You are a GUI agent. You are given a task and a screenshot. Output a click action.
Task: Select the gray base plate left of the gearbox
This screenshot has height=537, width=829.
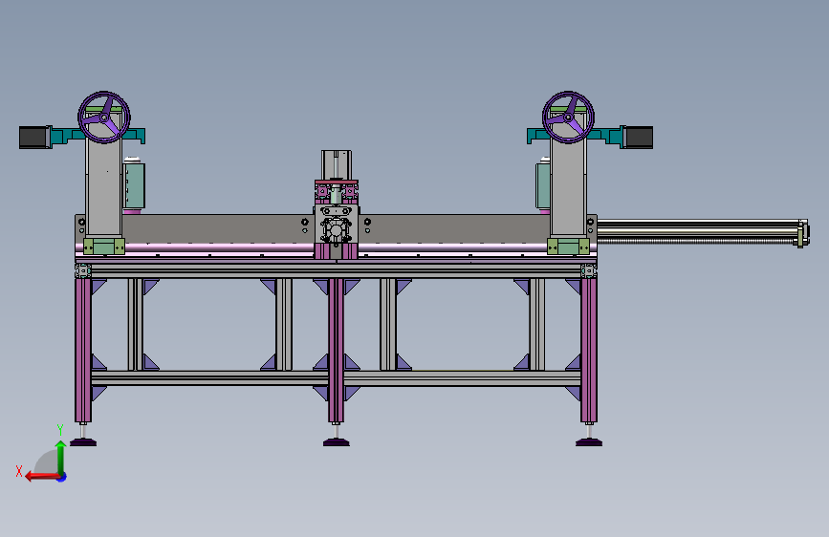pos(218,228)
